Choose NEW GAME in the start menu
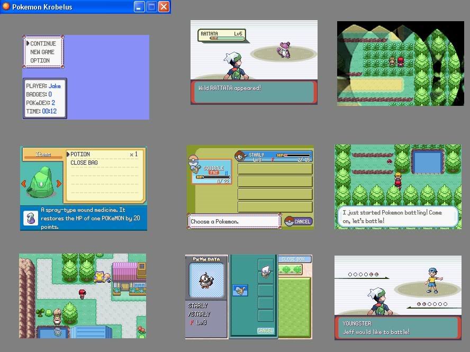This screenshot has width=470, height=352. 42,52
